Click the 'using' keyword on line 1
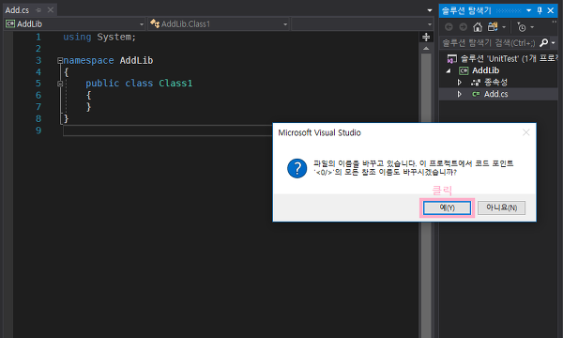Viewport: 563px width, 338px height. click(77, 37)
